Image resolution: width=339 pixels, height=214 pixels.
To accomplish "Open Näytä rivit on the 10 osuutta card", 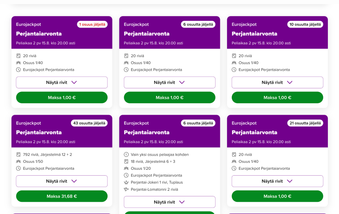I will [x=277, y=82].
